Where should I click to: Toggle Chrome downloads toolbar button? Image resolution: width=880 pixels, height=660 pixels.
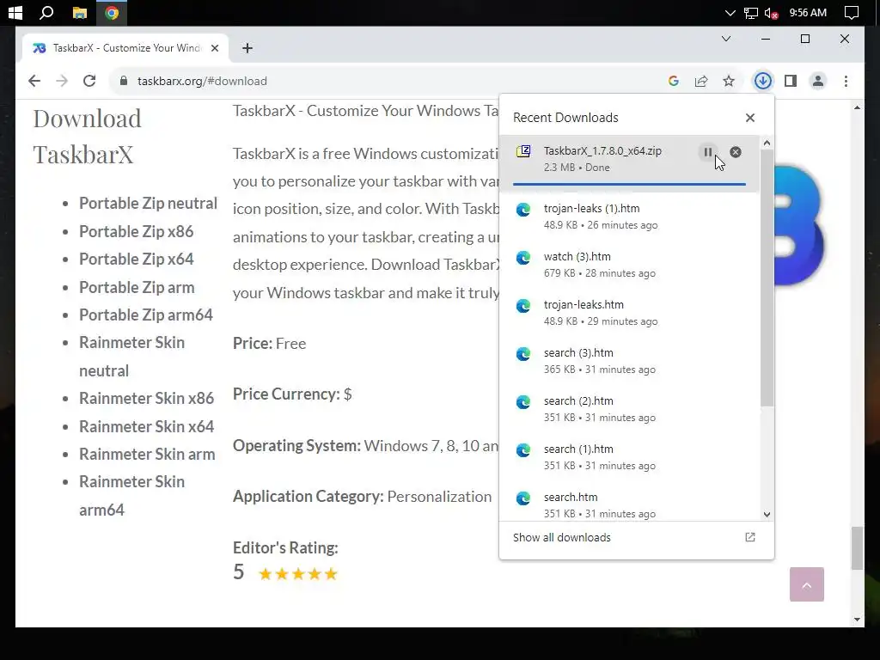point(762,81)
